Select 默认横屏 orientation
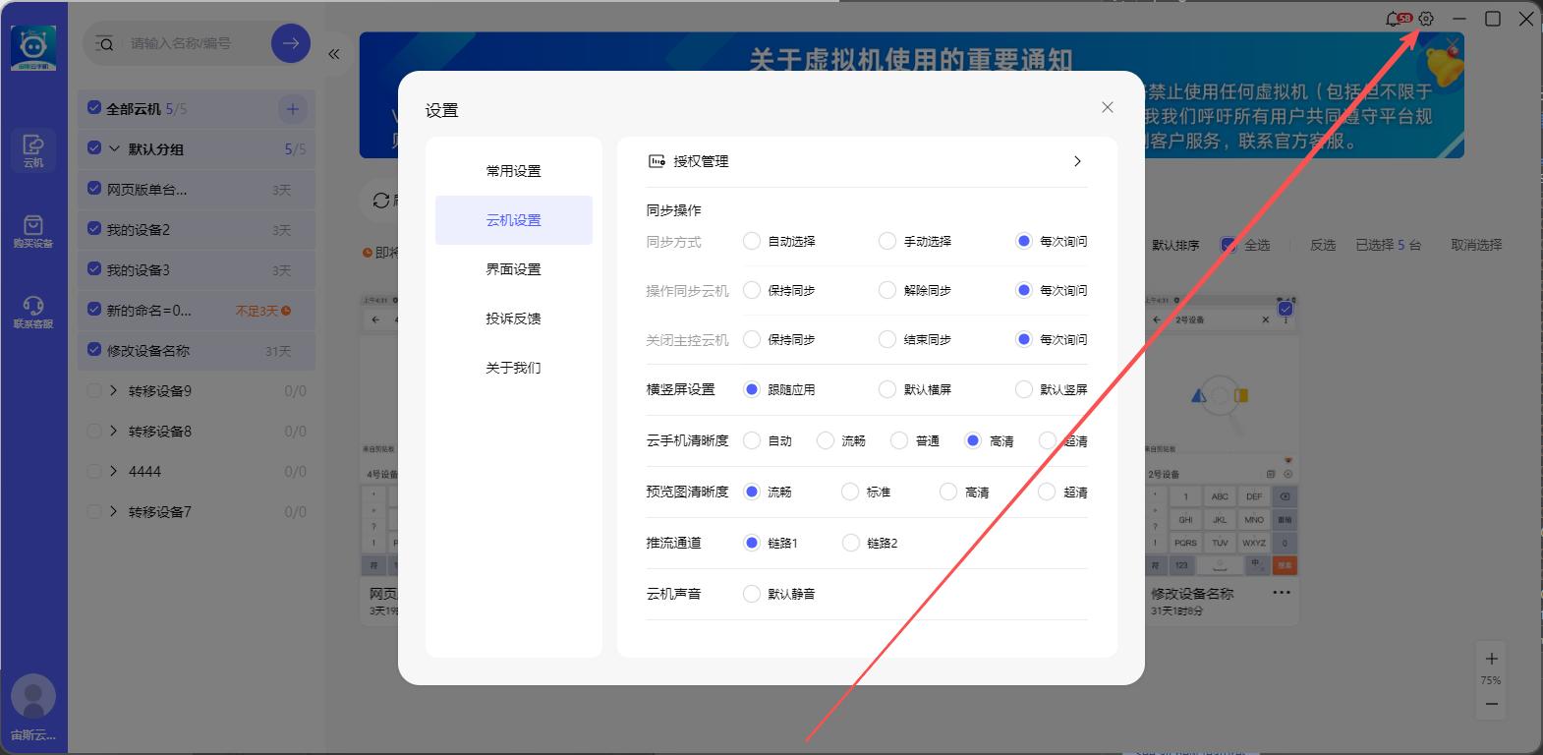Image resolution: width=1543 pixels, height=755 pixels. [x=887, y=389]
